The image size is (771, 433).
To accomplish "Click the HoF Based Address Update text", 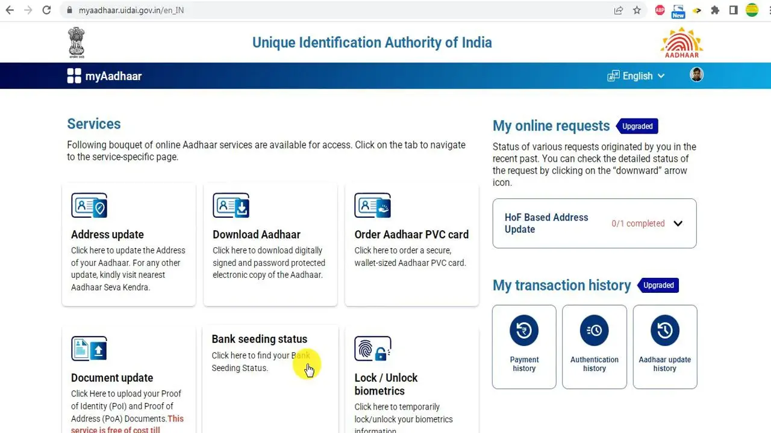I will (546, 223).
